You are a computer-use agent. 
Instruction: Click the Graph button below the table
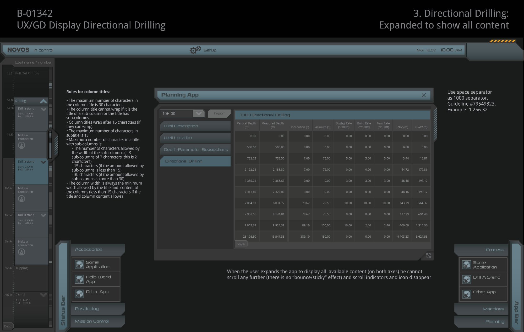[x=241, y=244]
